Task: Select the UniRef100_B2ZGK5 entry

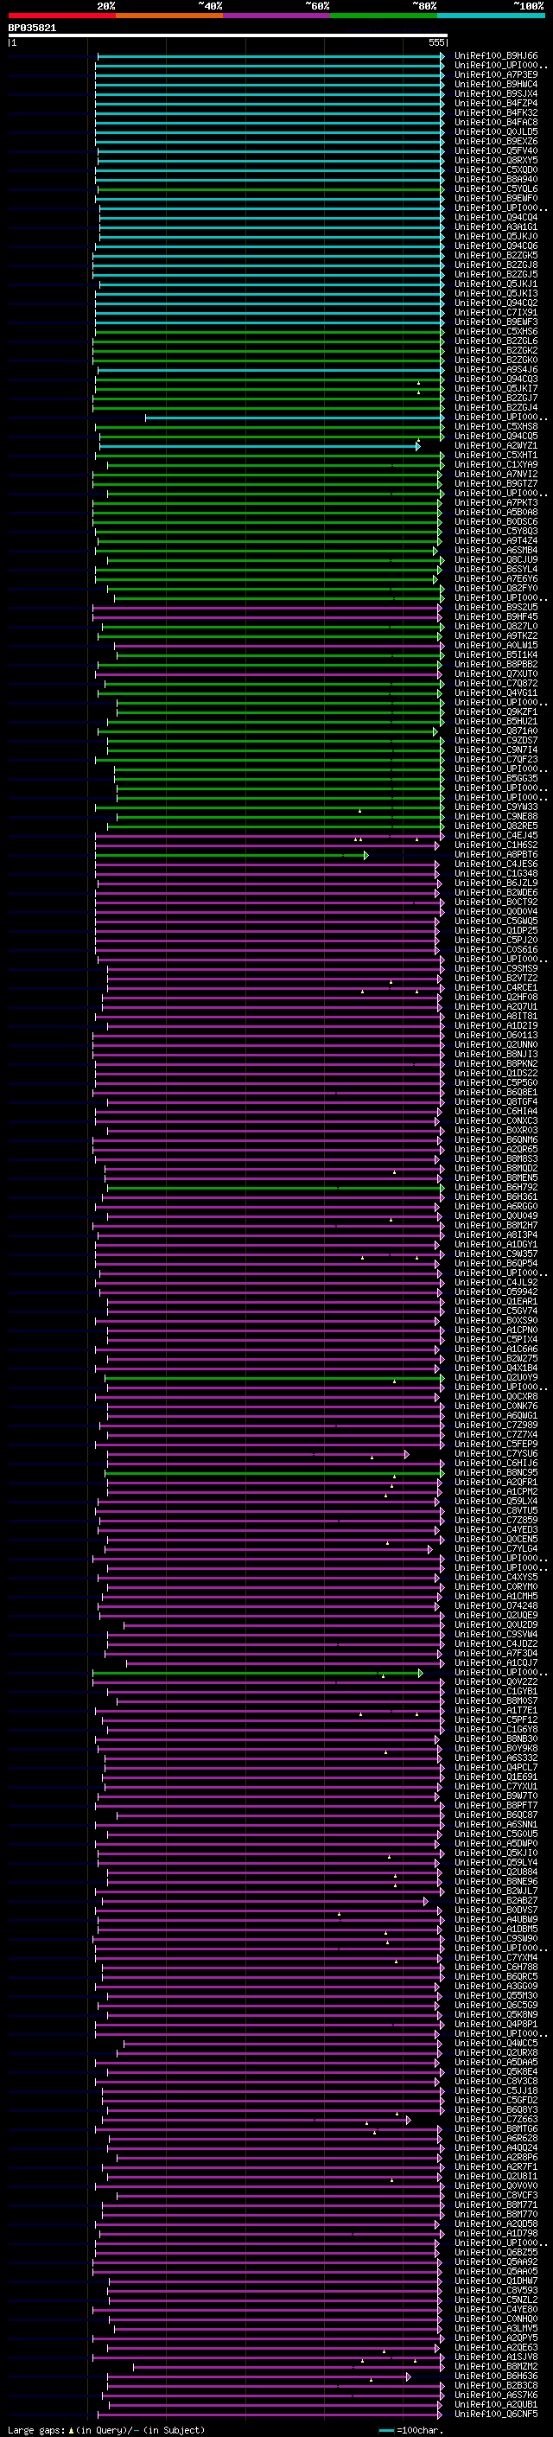Action: 496,255
